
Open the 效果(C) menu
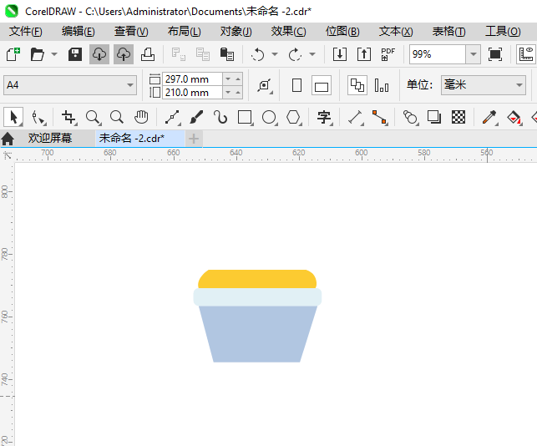pos(288,32)
